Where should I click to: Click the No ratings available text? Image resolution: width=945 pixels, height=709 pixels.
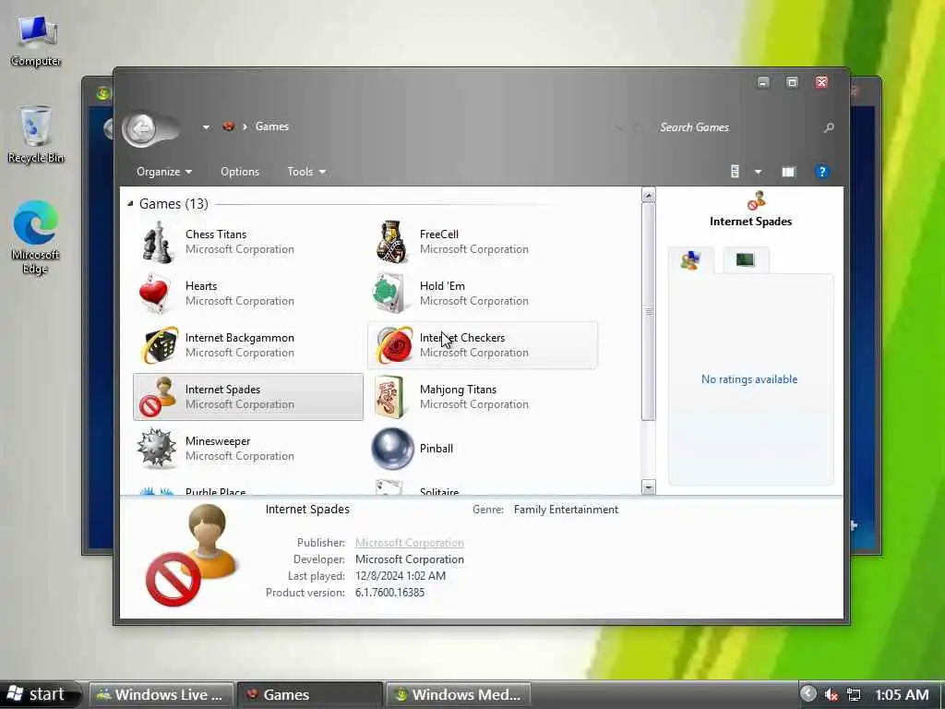[749, 379]
